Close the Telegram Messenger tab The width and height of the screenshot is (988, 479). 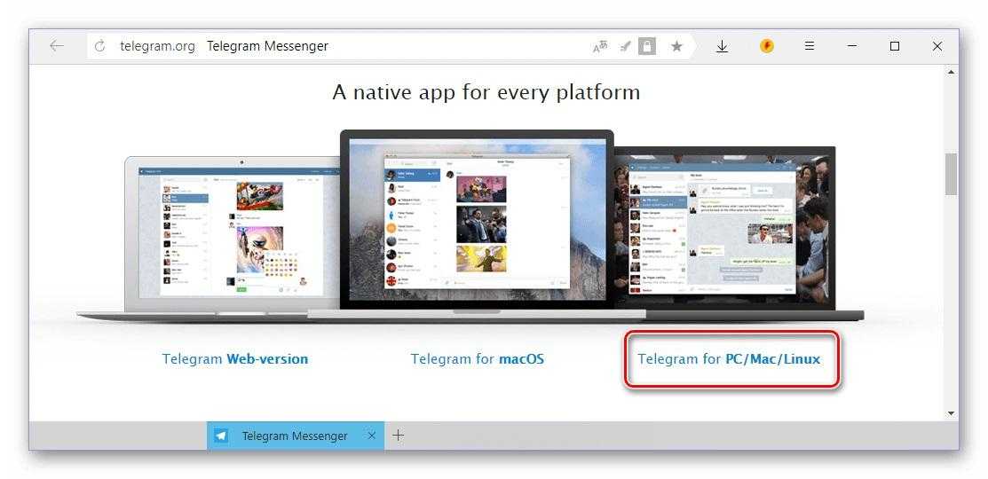(372, 436)
